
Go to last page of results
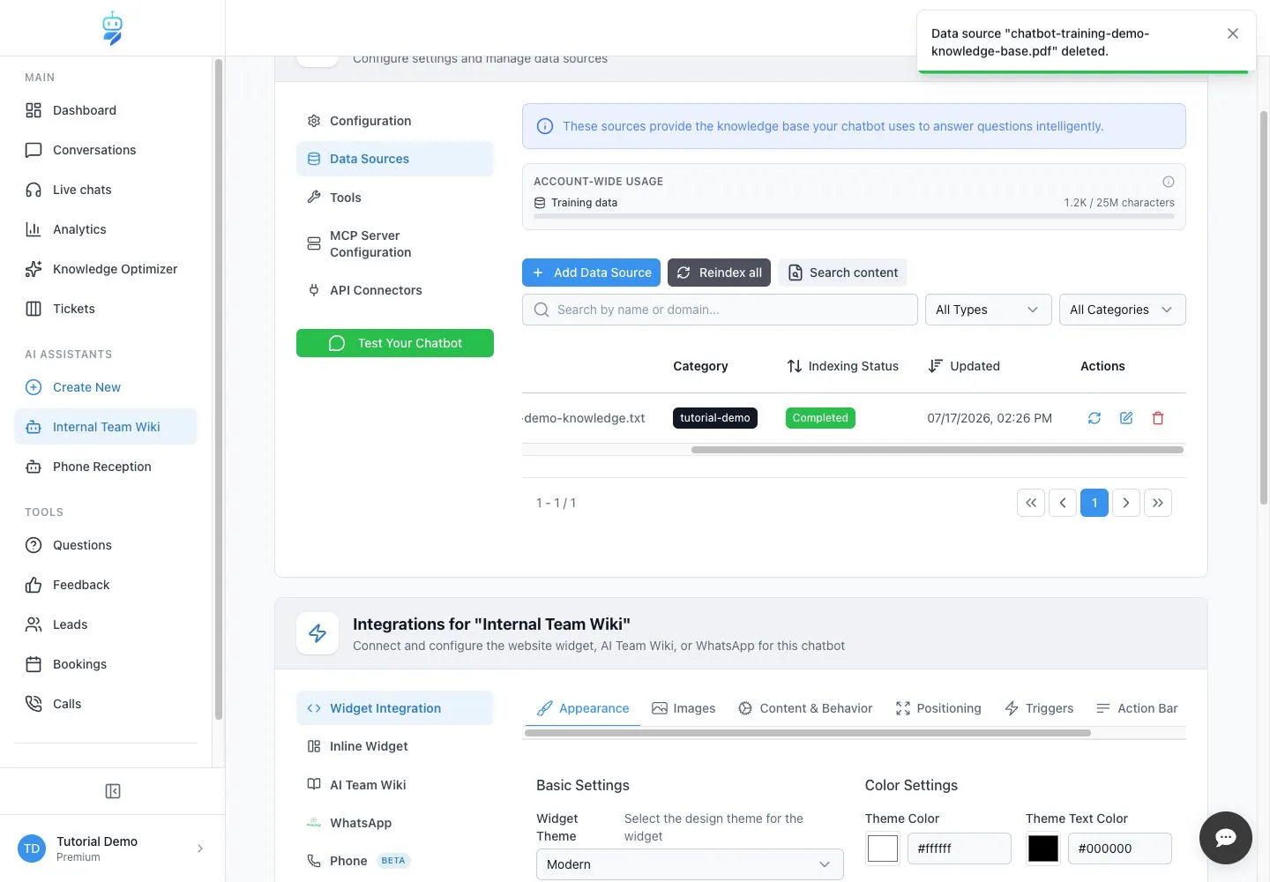[x=1158, y=503]
